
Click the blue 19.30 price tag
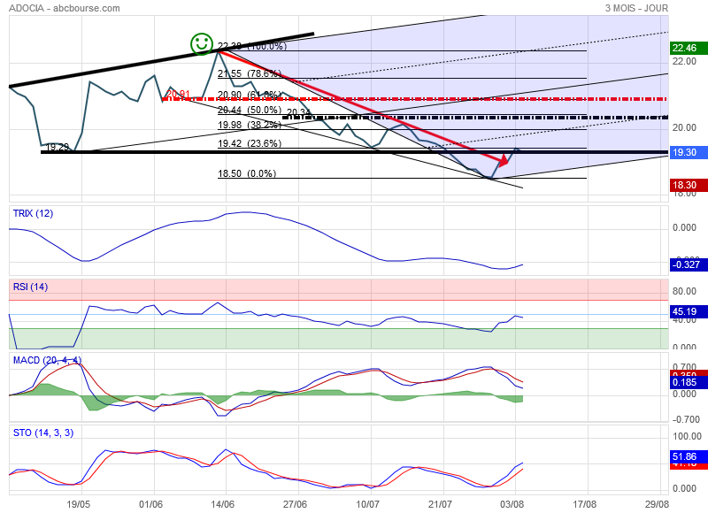point(689,152)
